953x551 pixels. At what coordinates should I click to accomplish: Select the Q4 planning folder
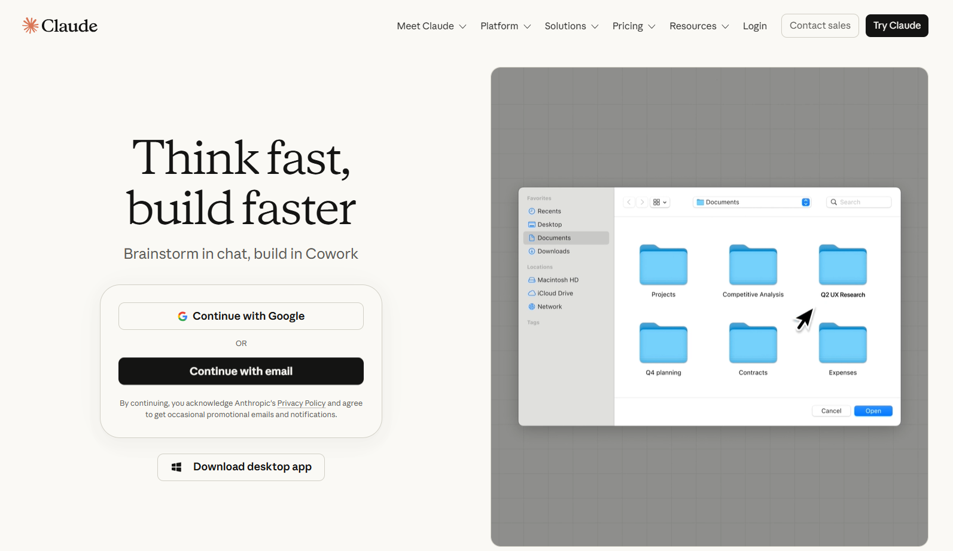coord(663,349)
